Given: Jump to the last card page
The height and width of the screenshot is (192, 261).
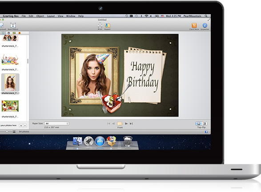Looking at the screenshot, I should [131, 124].
